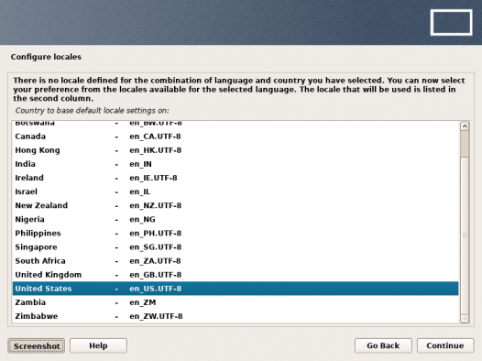Select Canada en_CA.UTF-8 locale

[x=236, y=137]
